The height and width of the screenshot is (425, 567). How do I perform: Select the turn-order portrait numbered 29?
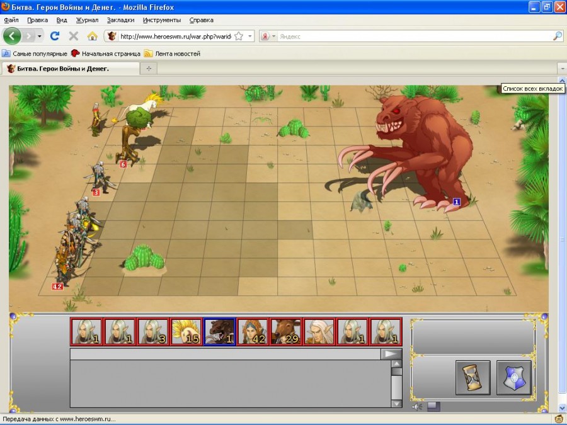(286, 331)
